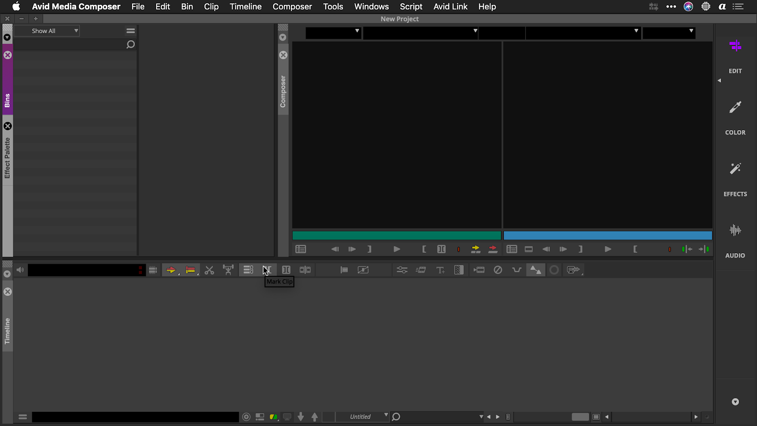Open the Avid Link menu
Image resolution: width=757 pixels, height=426 pixels.
(450, 7)
